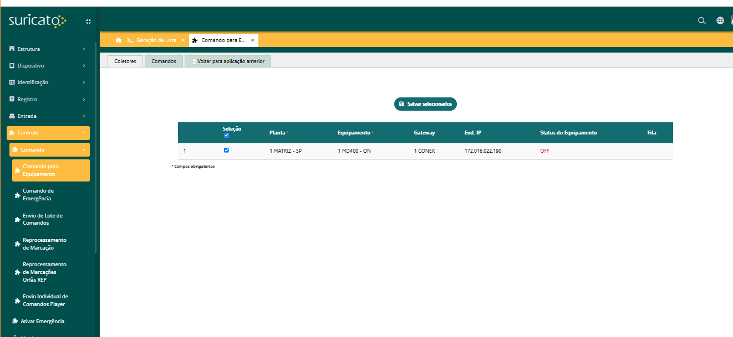Click the Comando puzzle icon
Screen dimensions: 733x337
click(x=15, y=149)
